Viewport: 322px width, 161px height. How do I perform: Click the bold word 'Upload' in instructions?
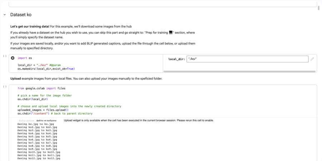(x=16, y=79)
